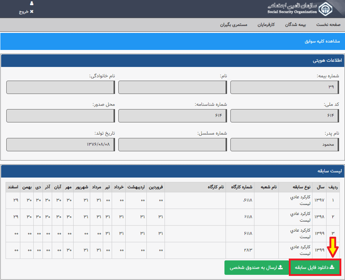
Task: Click the user profile icon
Action: tap(32, 3)
